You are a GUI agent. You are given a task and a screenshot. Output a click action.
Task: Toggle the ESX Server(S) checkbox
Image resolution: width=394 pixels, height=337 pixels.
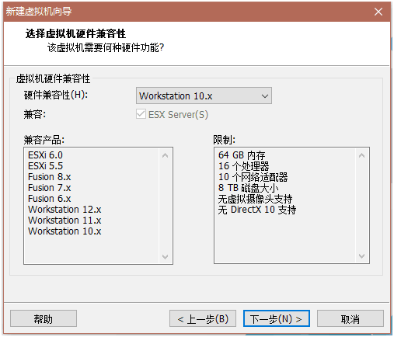[141, 114]
